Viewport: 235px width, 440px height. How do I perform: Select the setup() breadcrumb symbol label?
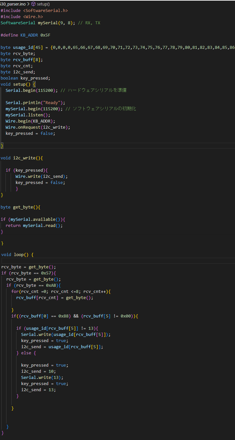tap(43, 4)
